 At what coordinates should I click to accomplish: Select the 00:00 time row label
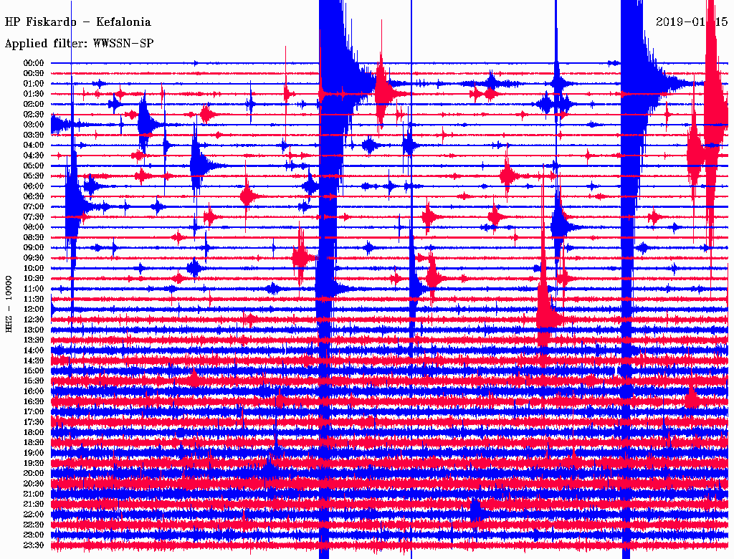(34, 63)
